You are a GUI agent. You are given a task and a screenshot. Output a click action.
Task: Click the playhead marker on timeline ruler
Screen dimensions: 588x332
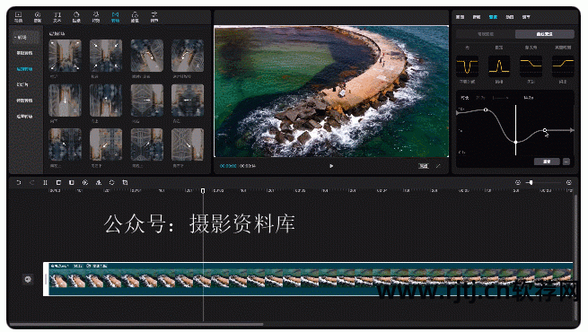[203, 191]
